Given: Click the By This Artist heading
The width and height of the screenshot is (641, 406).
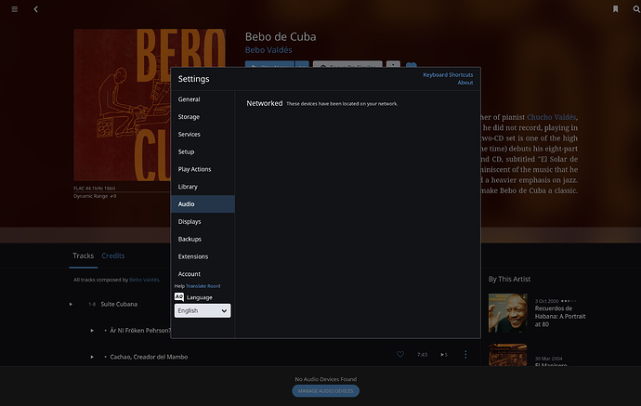Looking at the screenshot, I should coord(509,280).
